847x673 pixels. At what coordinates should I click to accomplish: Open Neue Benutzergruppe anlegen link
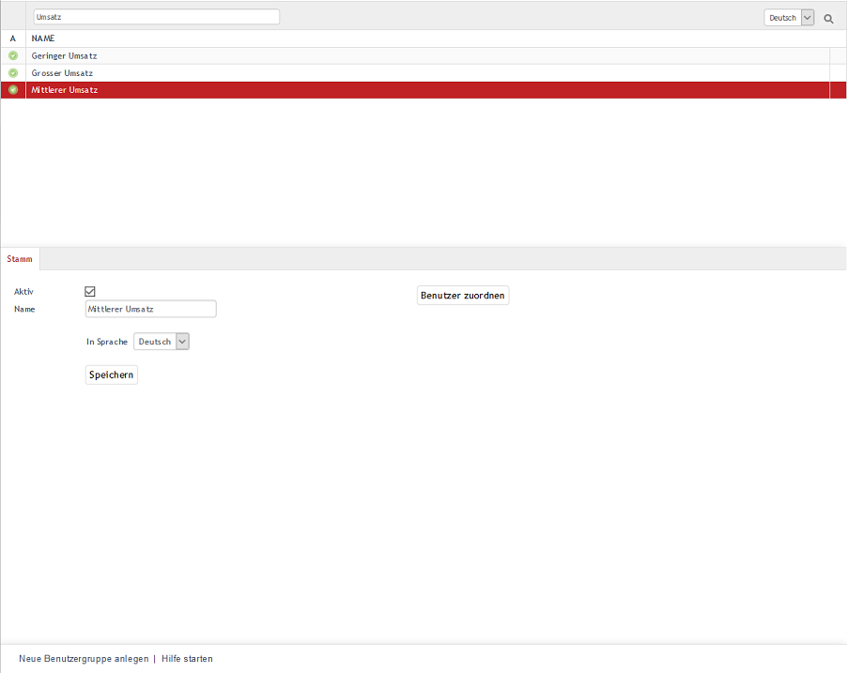point(84,659)
